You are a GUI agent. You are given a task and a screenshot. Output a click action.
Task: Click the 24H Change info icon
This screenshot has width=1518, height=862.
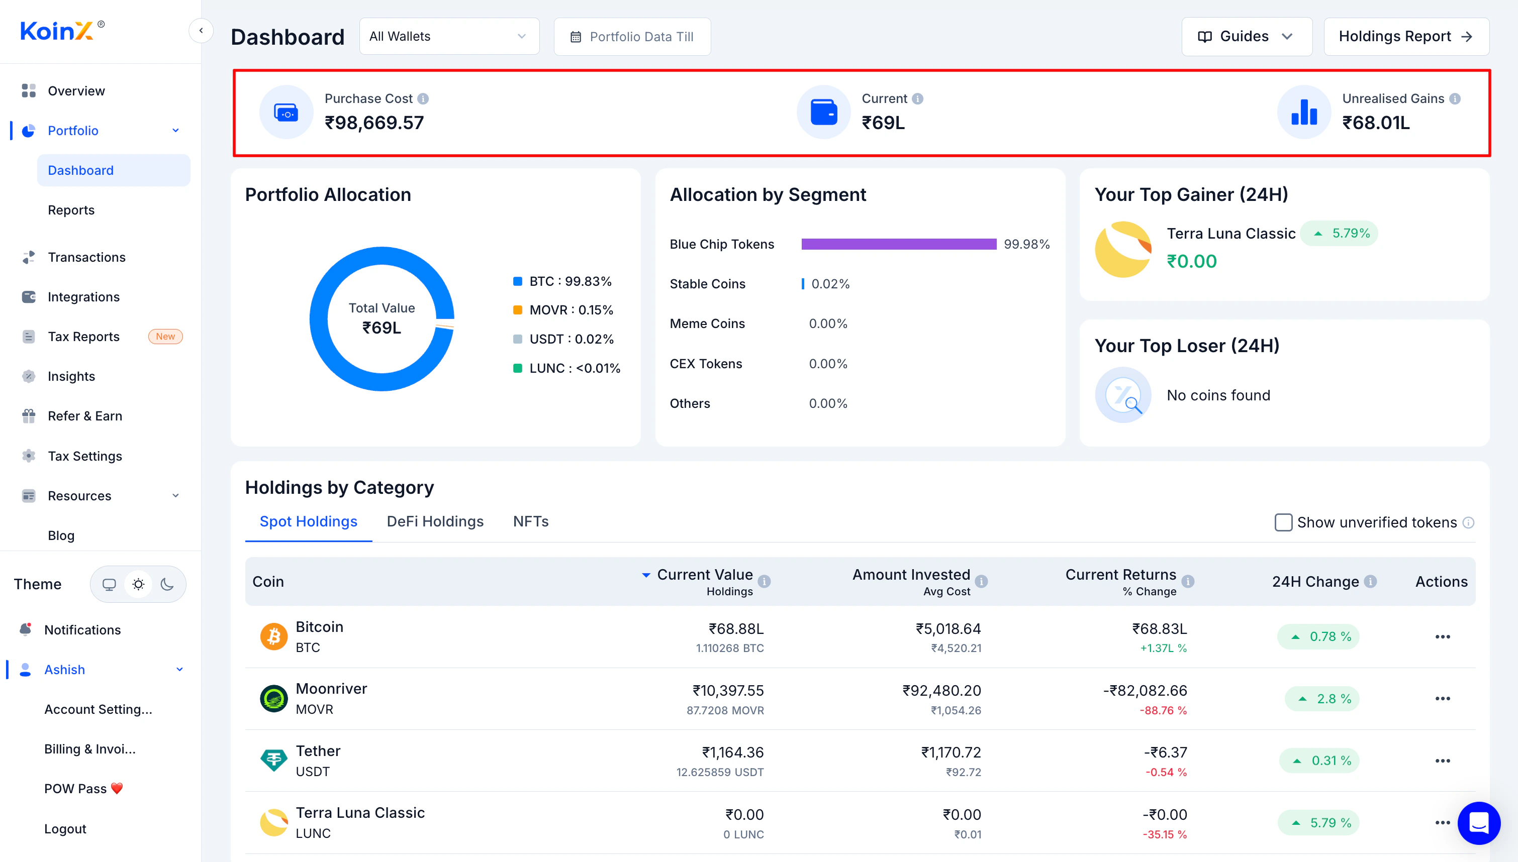(1370, 581)
